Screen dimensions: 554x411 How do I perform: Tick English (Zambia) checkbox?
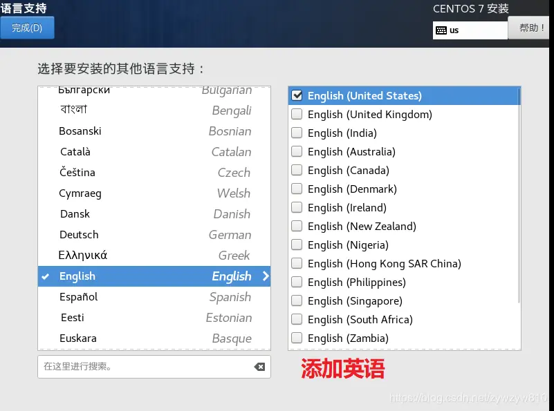[x=297, y=338]
